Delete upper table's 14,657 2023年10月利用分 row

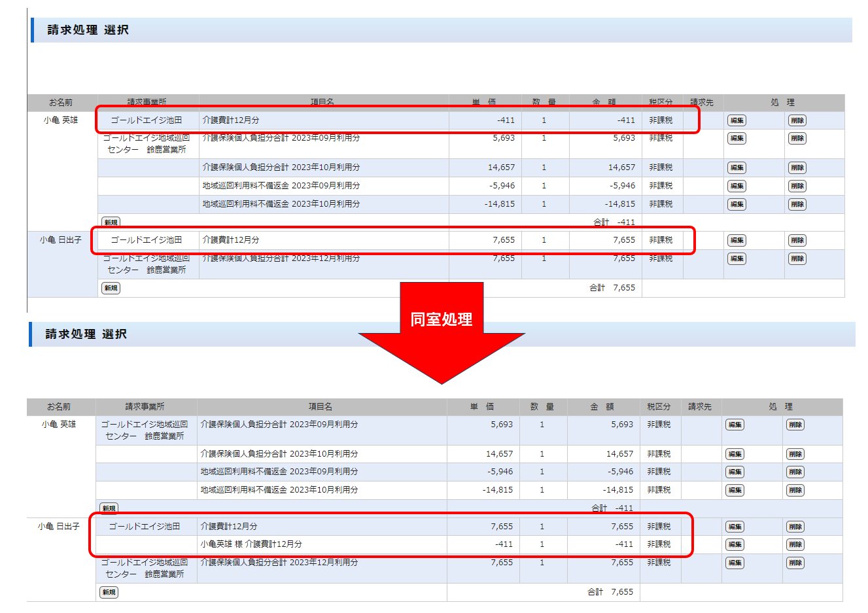click(x=797, y=168)
